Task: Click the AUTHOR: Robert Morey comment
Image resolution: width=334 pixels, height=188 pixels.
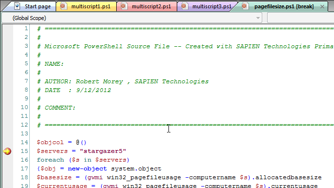Action: pyautogui.click(x=123, y=81)
